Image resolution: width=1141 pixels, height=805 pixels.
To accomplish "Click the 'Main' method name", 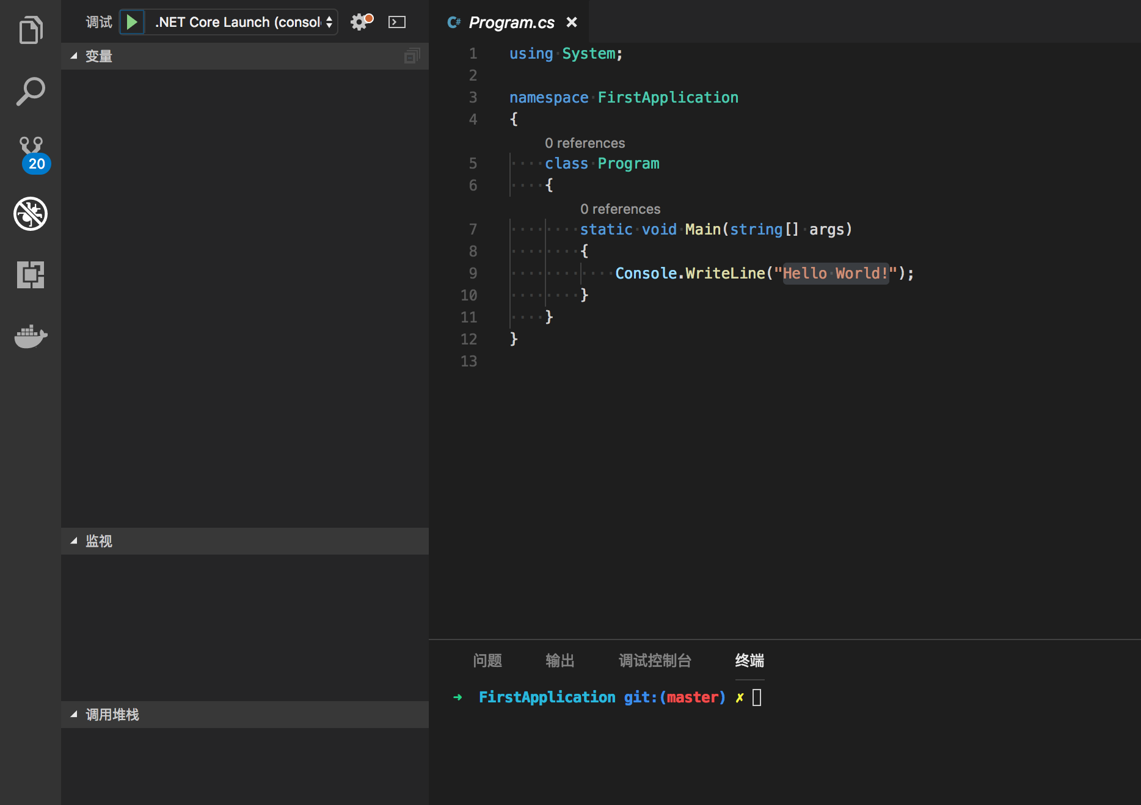I will click(703, 229).
